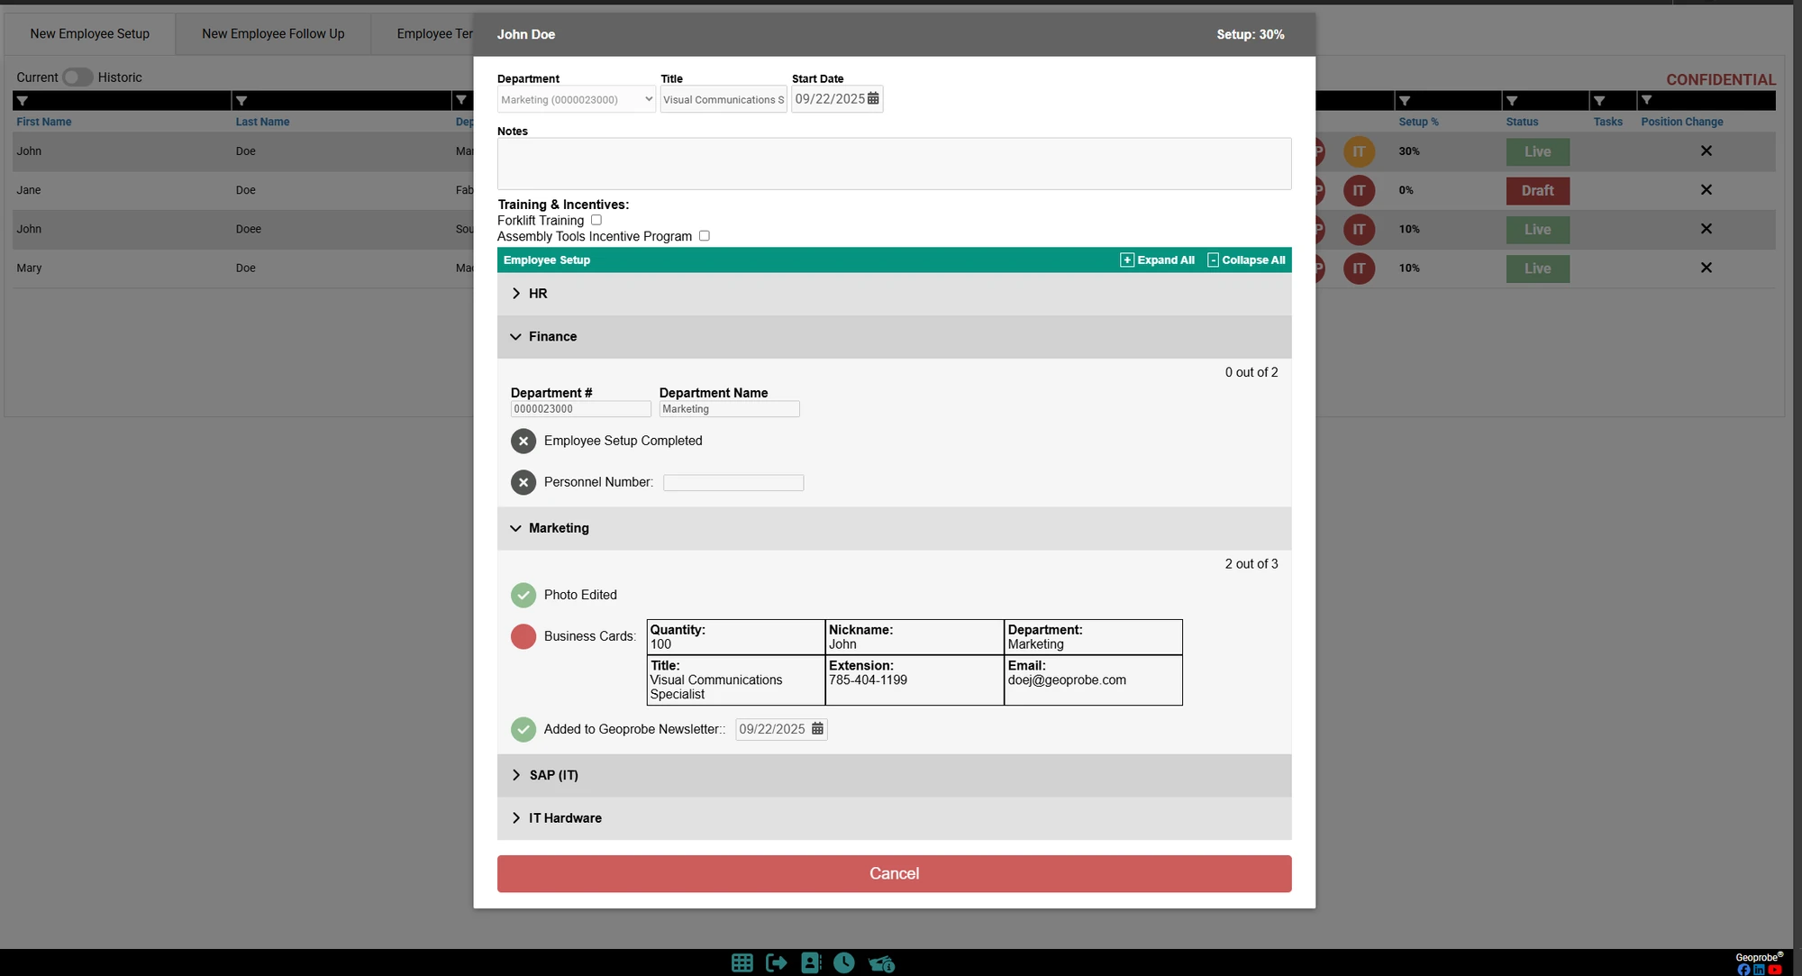Screen dimensions: 1802x976
Task: Toggle the Current/Historic switch
Action: click(77, 78)
